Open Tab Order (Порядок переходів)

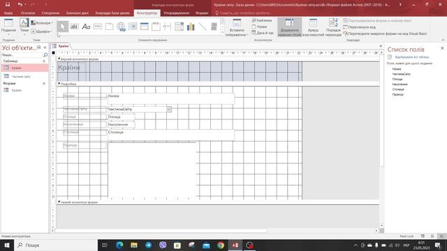pyautogui.click(x=333, y=27)
